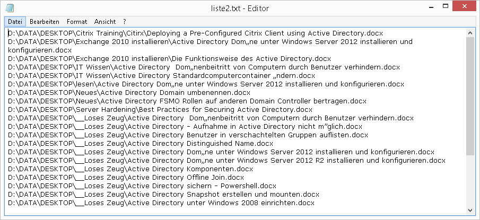Viewport: 480px width, 220px height.
Task: Click the vertical scrollbar up arrow
Action: (470, 33)
